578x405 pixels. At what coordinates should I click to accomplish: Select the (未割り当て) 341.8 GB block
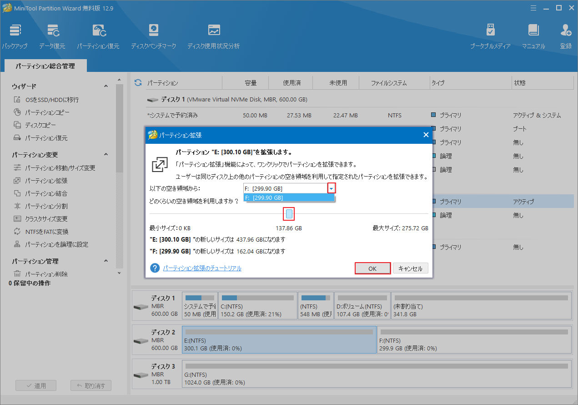tap(481, 306)
